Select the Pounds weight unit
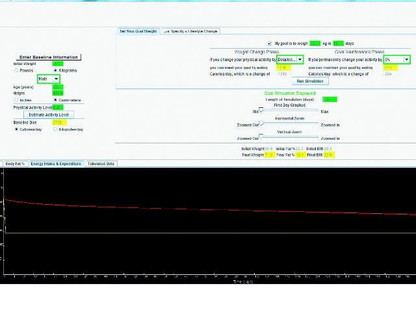 click(x=16, y=70)
